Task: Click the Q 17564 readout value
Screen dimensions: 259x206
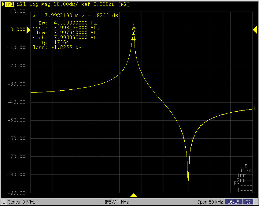Action: (61, 43)
